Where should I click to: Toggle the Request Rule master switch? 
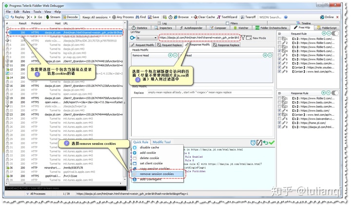pyautogui.click(x=335, y=33)
